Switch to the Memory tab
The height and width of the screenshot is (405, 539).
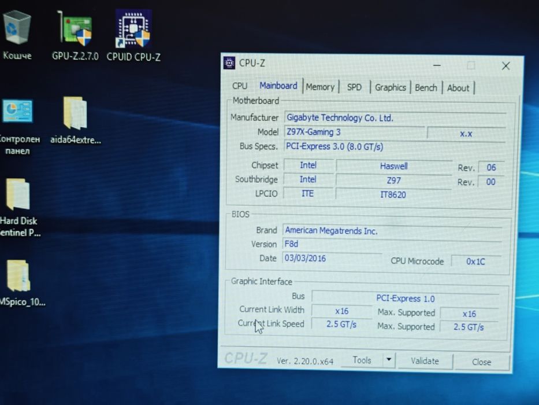(320, 87)
